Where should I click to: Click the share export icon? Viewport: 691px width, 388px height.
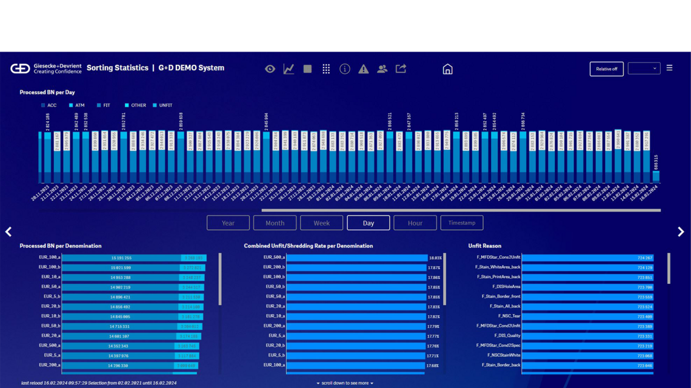click(401, 69)
